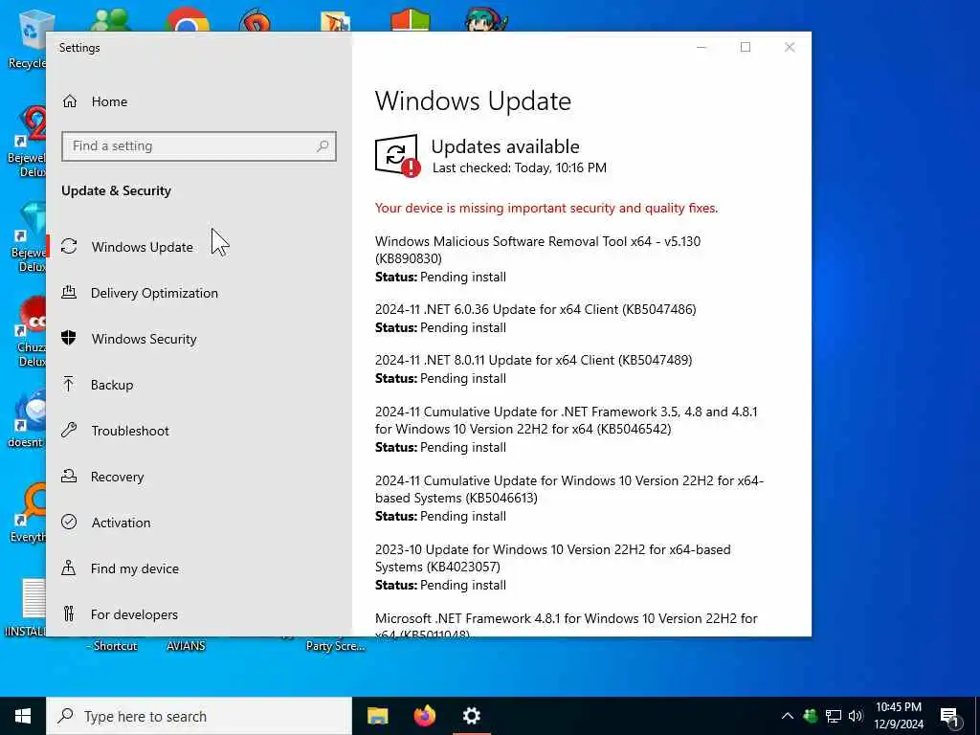Click the .NET 6.0.36 Update entry
Viewport: 980px width, 735px height.
(536, 318)
